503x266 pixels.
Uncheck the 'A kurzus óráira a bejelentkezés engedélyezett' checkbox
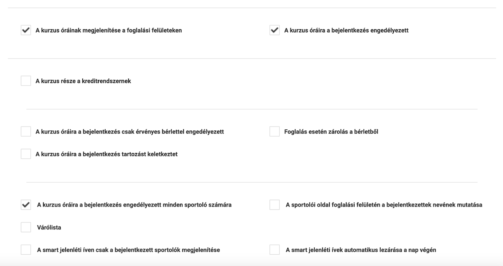[274, 30]
